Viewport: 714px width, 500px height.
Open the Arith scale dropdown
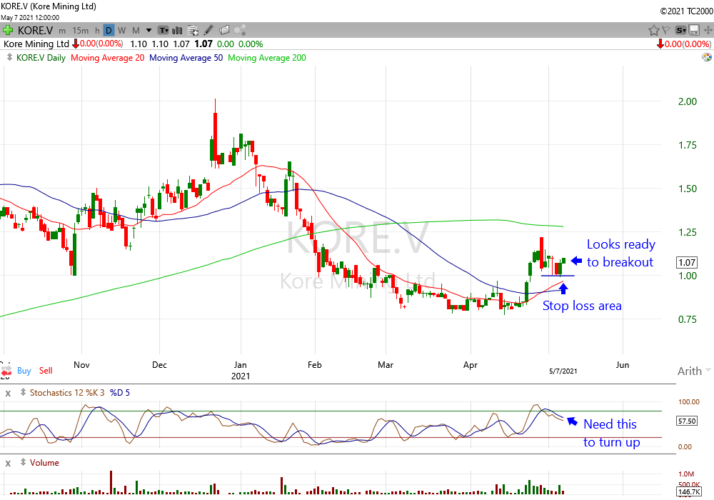(x=694, y=371)
